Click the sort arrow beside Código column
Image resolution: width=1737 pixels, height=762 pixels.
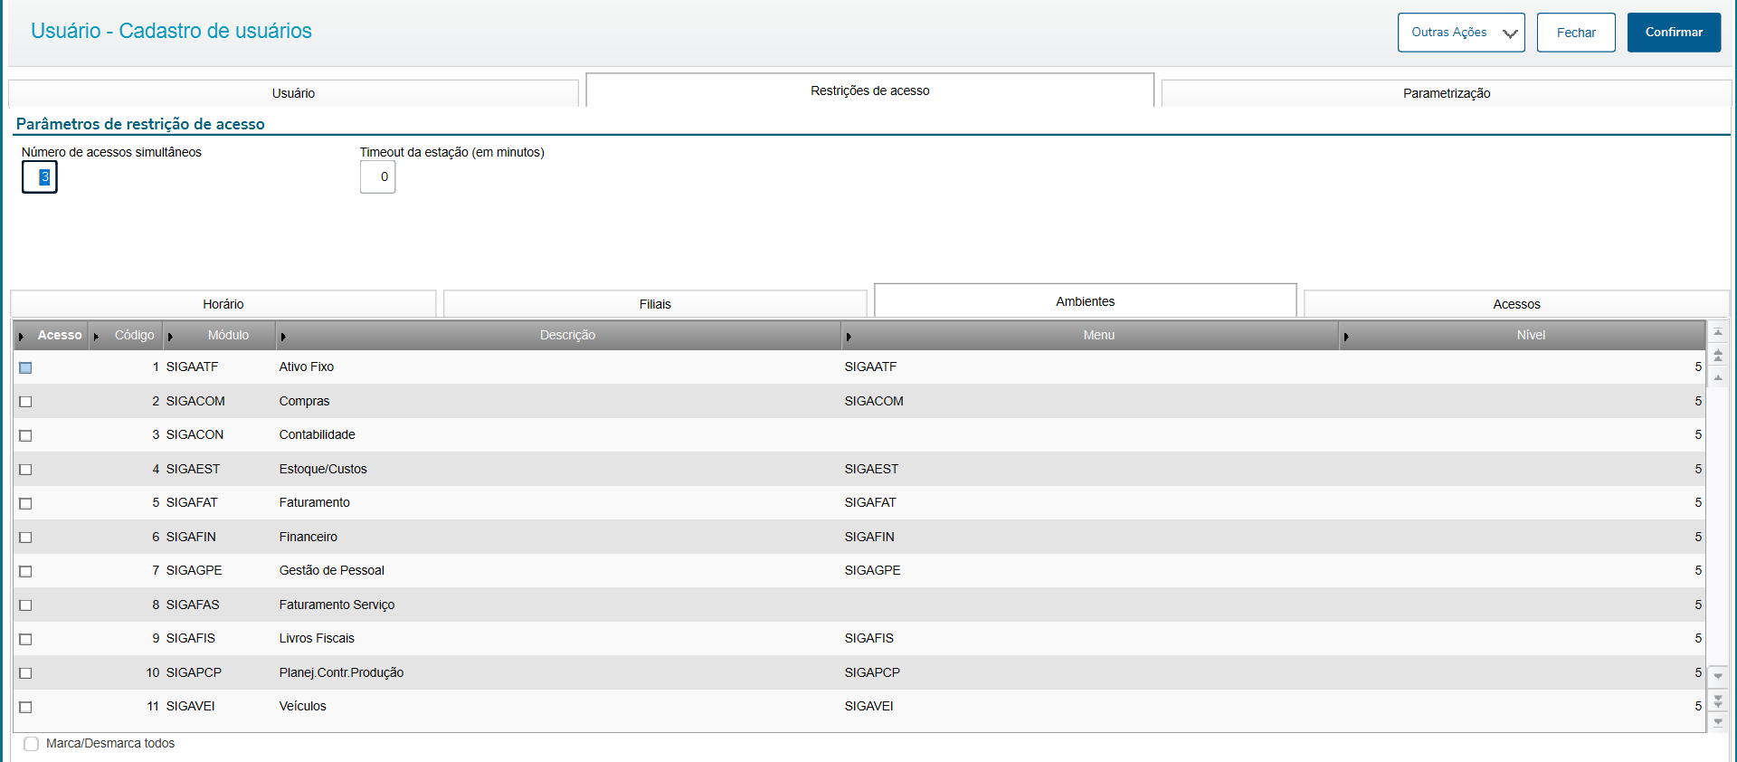pos(96,337)
